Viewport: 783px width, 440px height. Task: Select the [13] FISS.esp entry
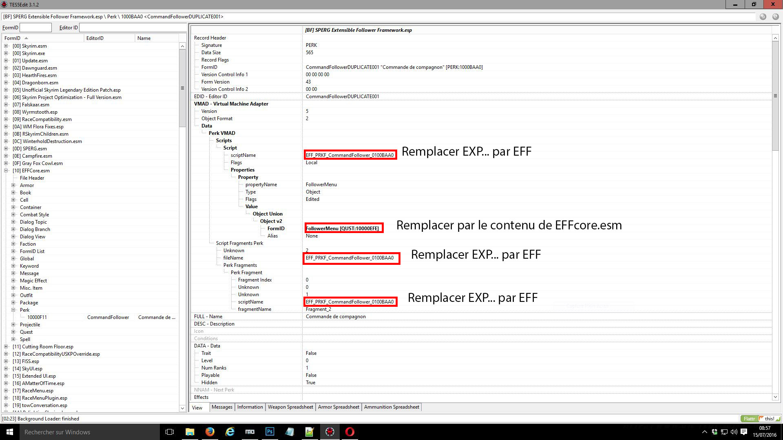tap(26, 361)
